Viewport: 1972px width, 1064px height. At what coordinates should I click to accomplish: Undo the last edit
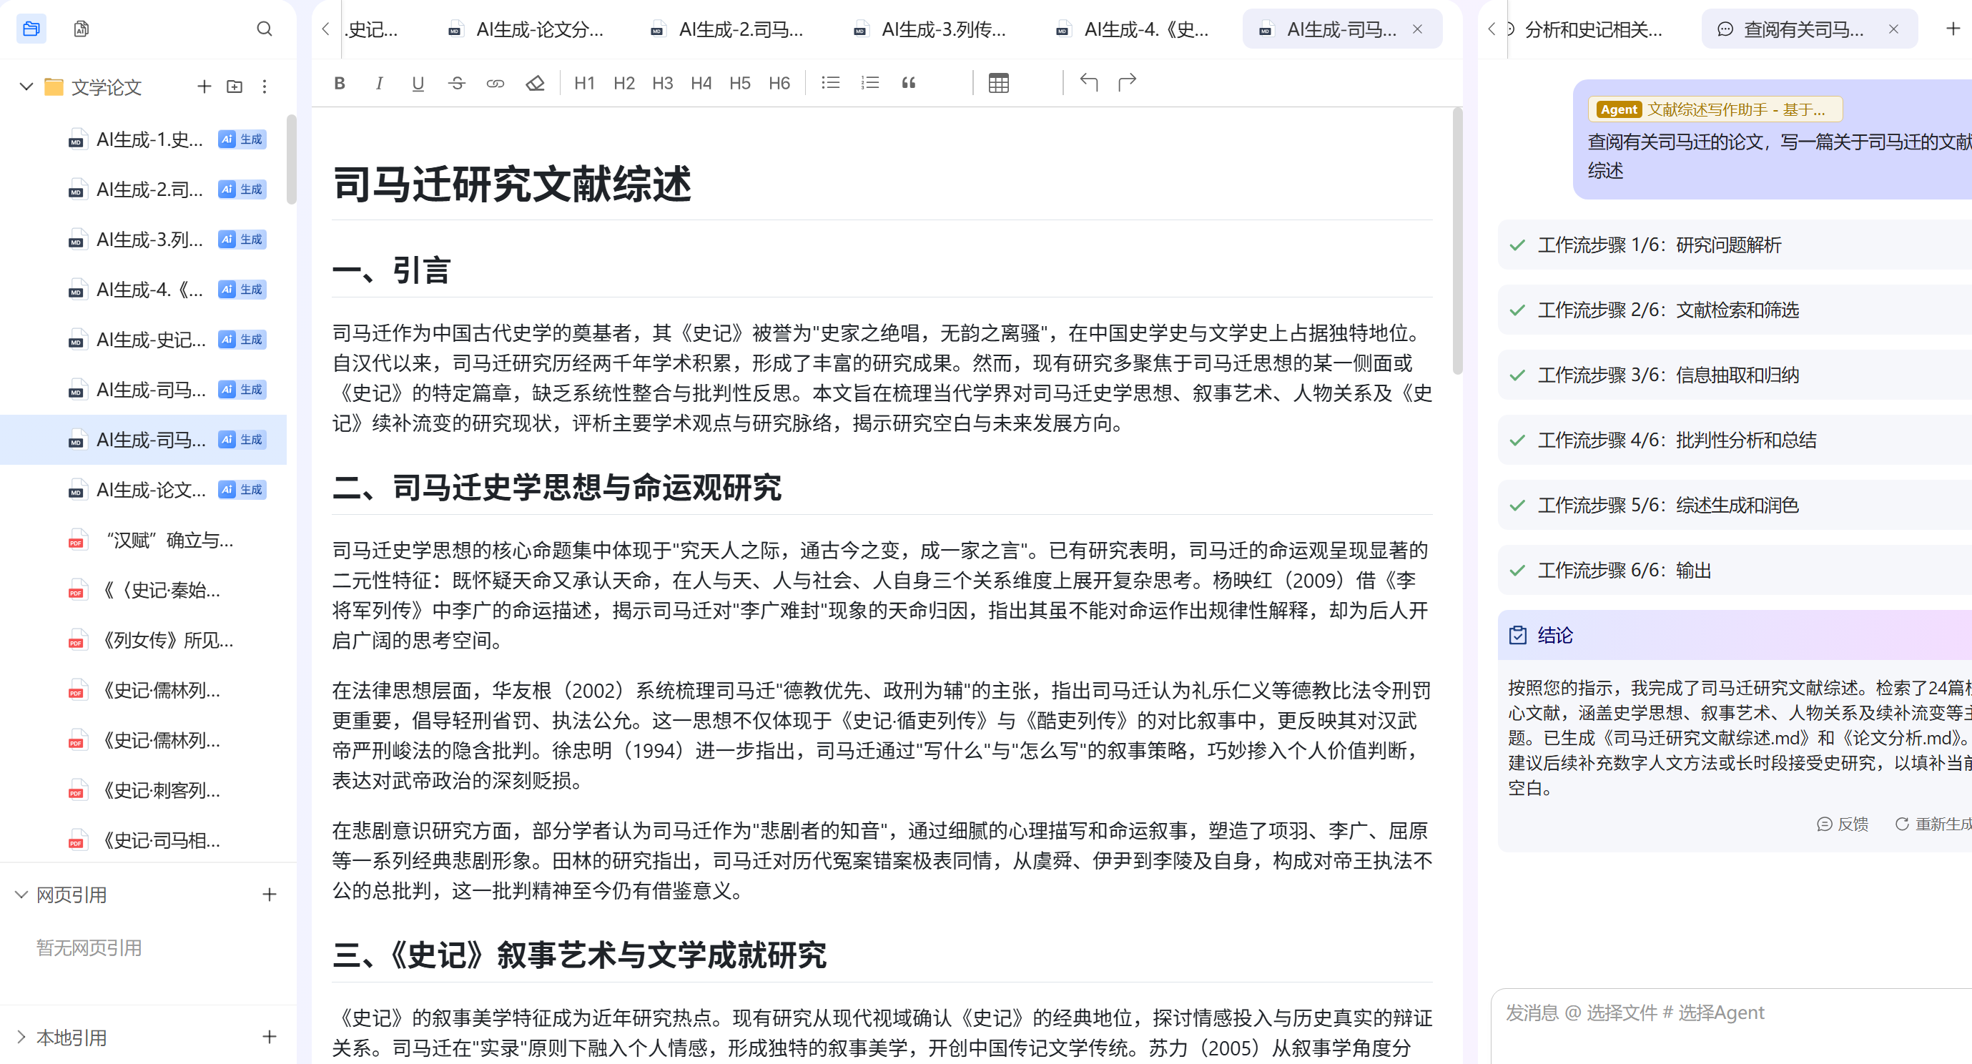[x=1088, y=82]
